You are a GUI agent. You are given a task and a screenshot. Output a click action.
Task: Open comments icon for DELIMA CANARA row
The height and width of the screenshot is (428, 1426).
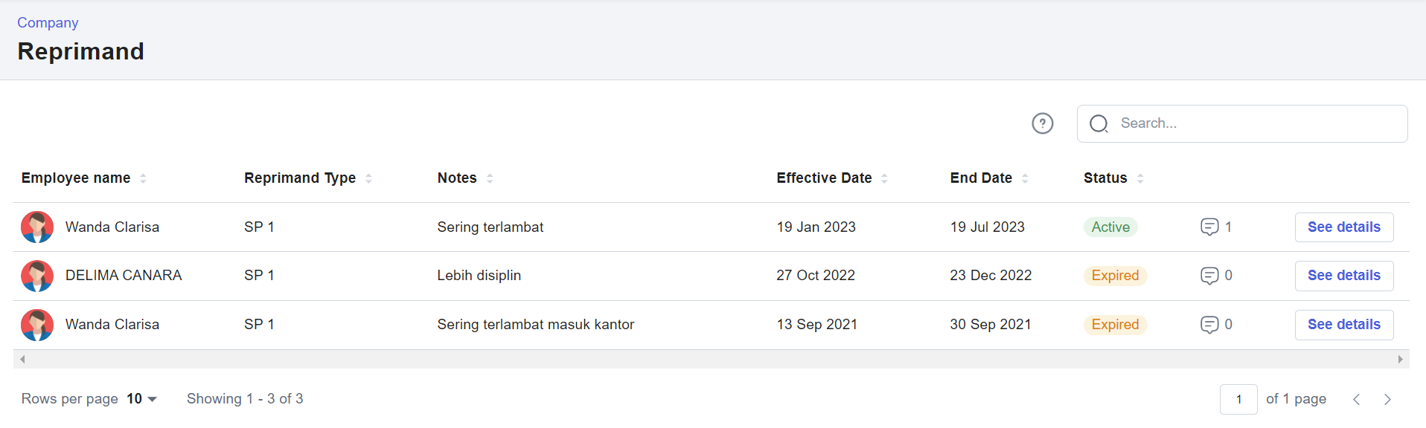[1209, 276]
